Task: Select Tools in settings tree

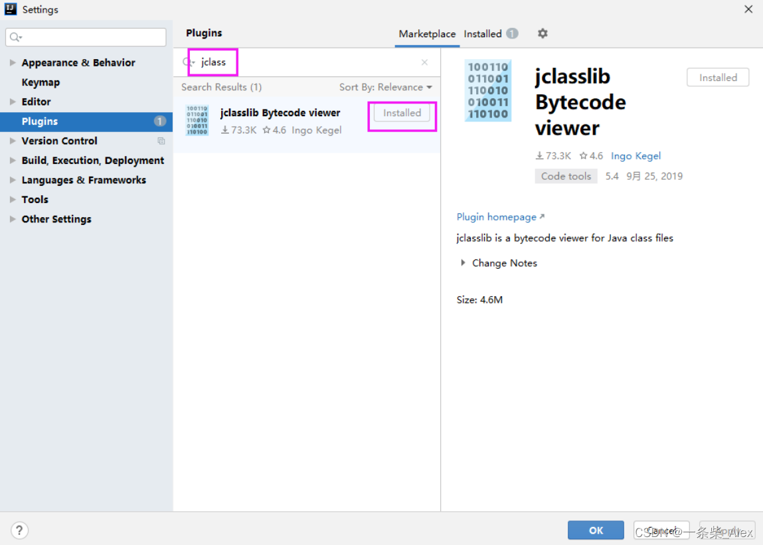Action: [35, 200]
